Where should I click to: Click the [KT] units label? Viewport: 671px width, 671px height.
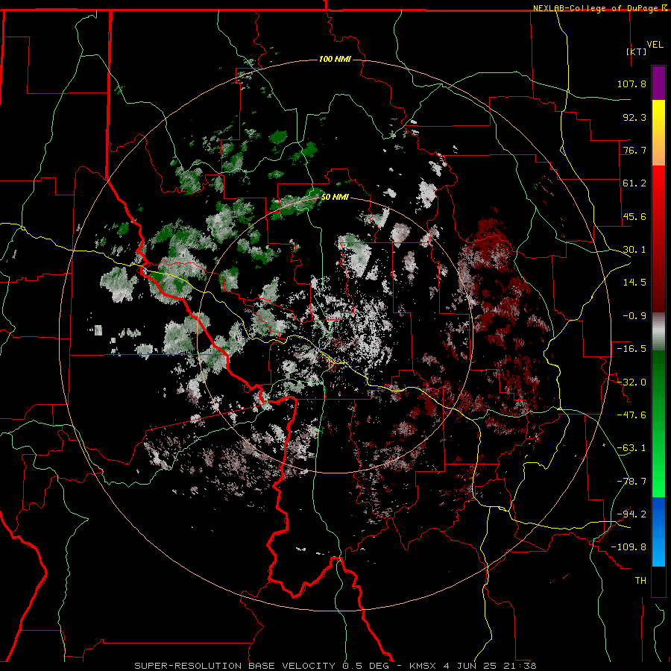click(x=637, y=51)
